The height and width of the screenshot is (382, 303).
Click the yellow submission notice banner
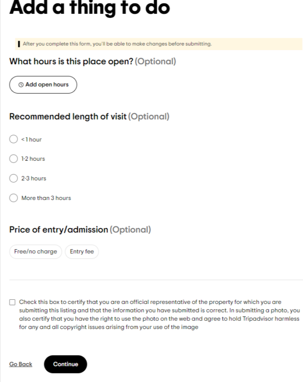tap(151, 43)
